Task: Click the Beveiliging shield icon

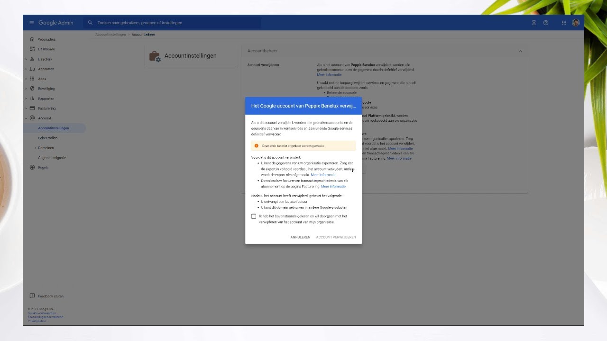Action: coord(32,89)
